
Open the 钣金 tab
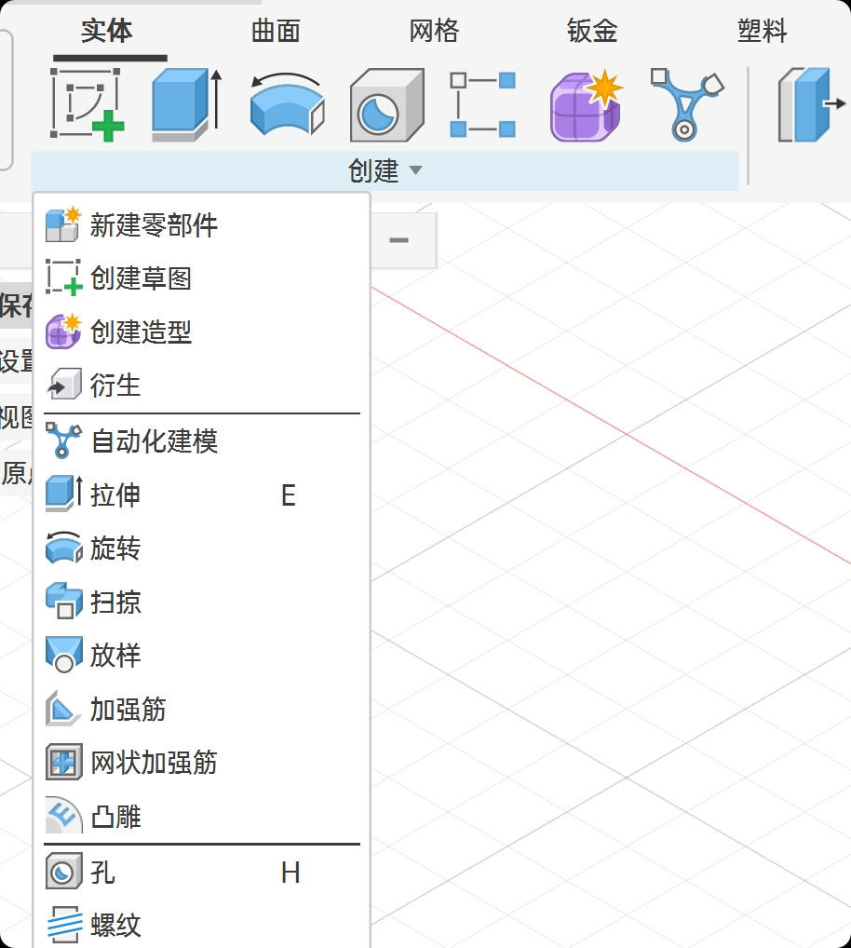[592, 32]
